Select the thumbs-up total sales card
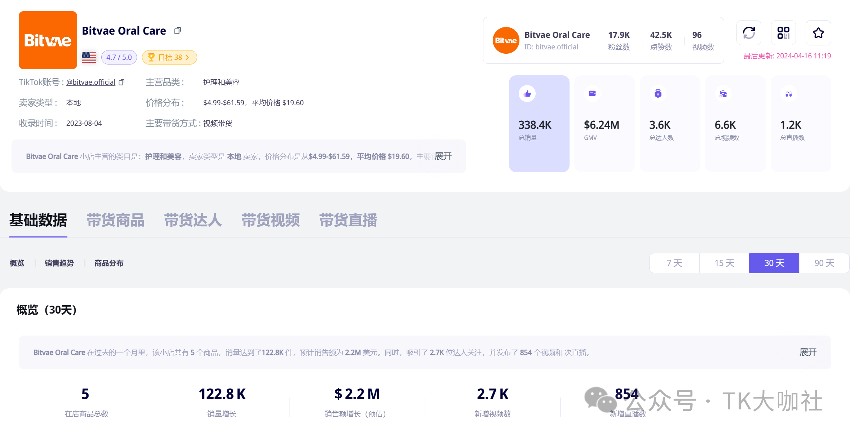 539,123
